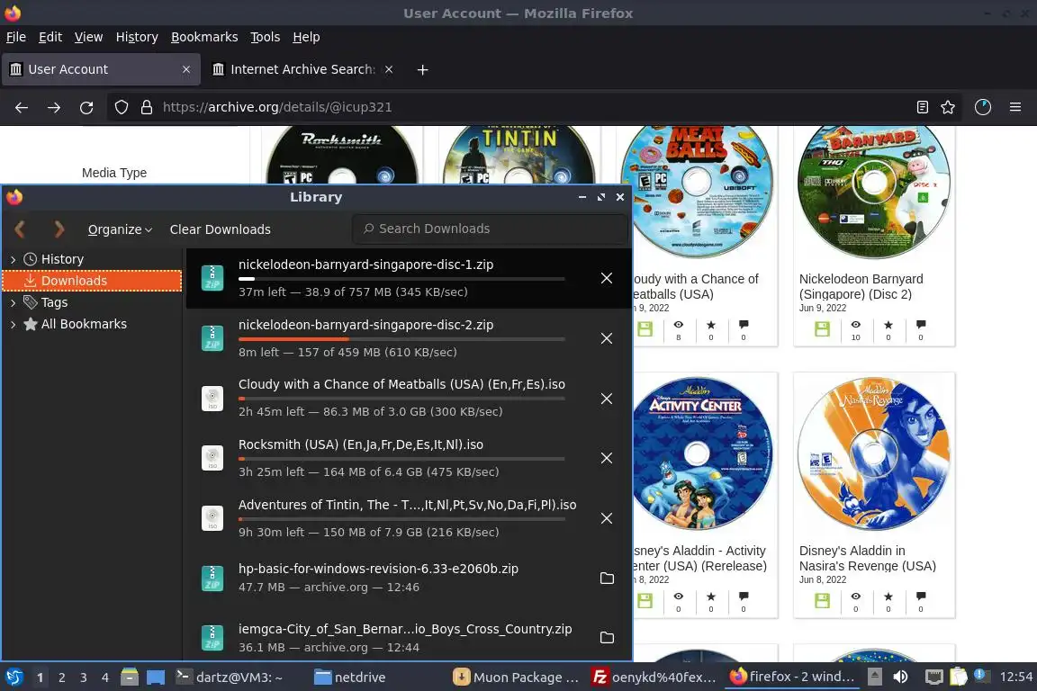Open Disney's Aladdin in Nasira's Revenge link
This screenshot has width=1037, height=691.
[867, 558]
